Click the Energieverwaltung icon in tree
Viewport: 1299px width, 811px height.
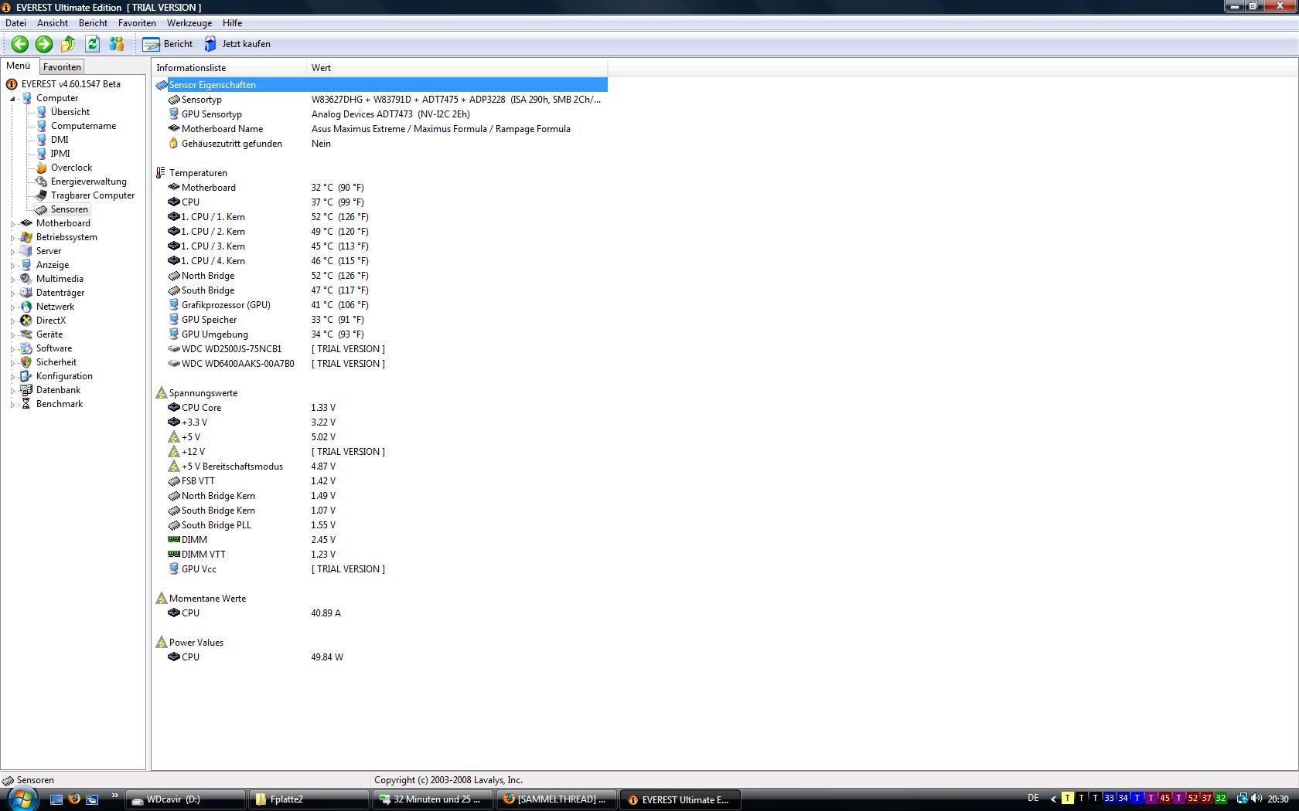[42, 182]
